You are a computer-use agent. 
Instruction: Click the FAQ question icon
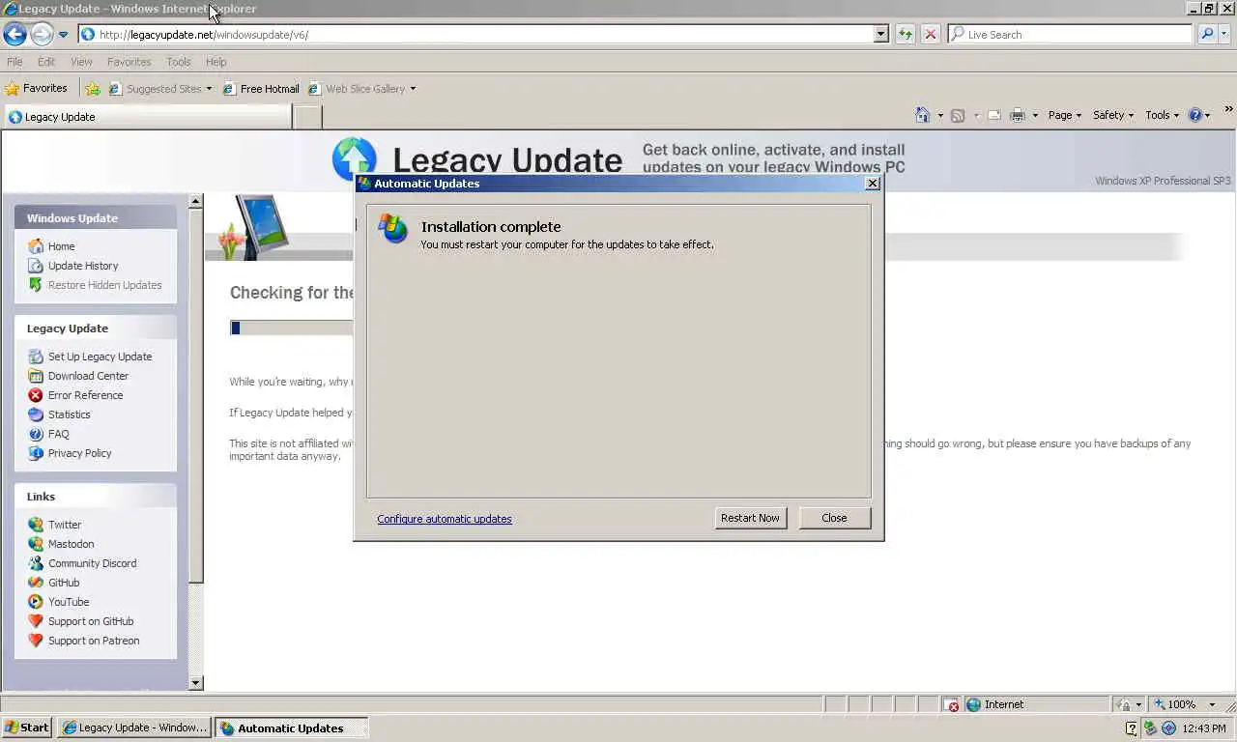coord(36,434)
